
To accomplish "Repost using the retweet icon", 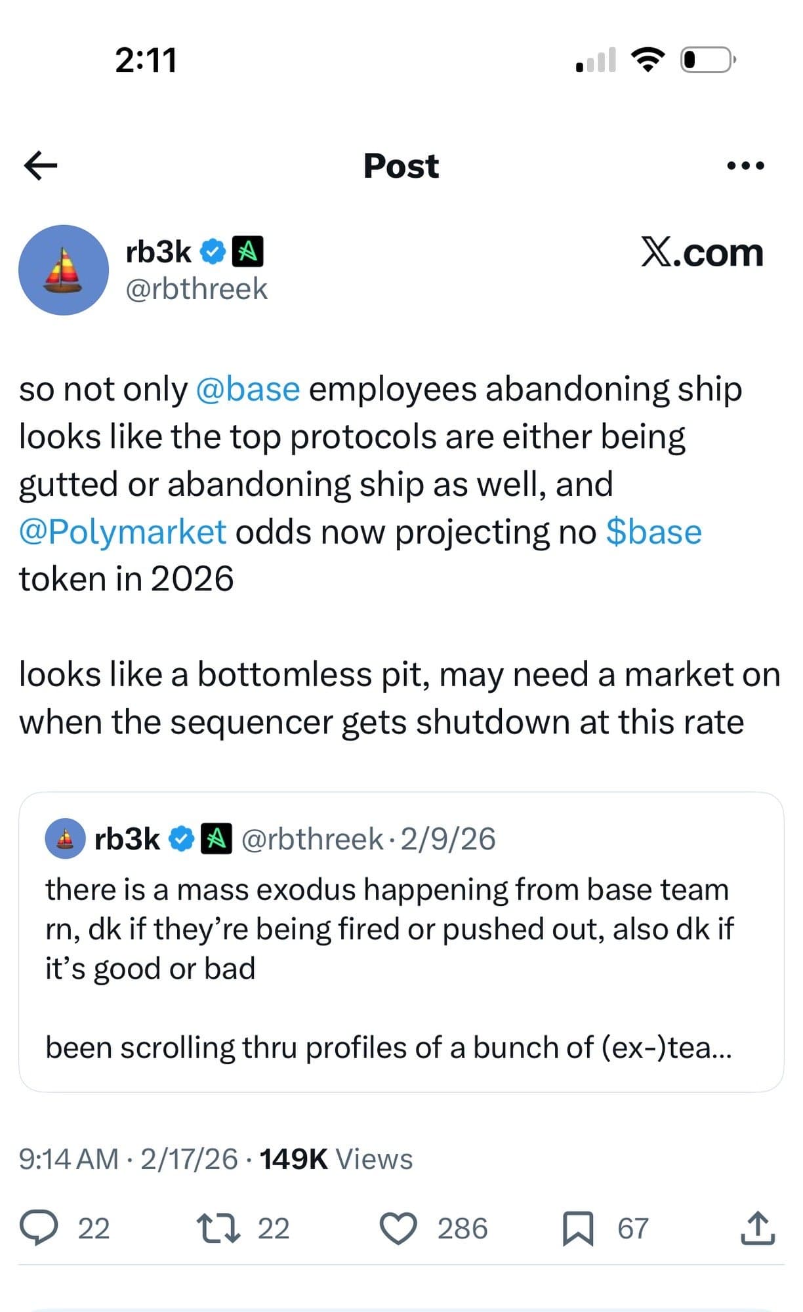I will click(x=218, y=1229).
